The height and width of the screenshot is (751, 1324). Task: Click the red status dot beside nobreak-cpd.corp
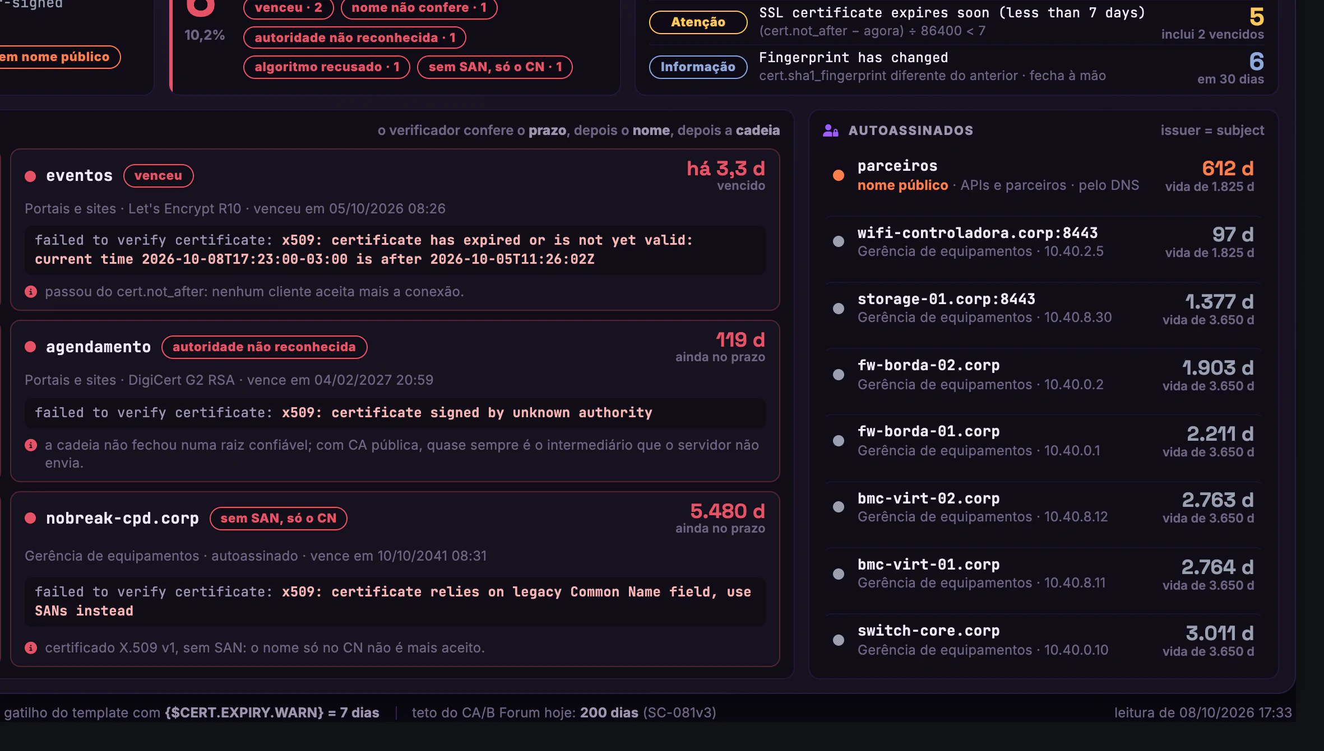[30, 519]
